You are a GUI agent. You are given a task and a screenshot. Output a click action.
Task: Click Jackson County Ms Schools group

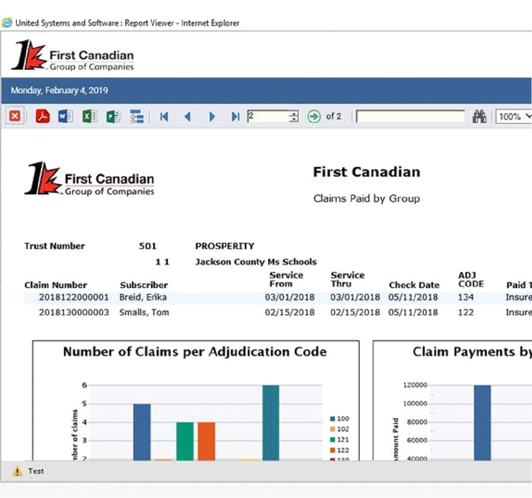coord(256,262)
